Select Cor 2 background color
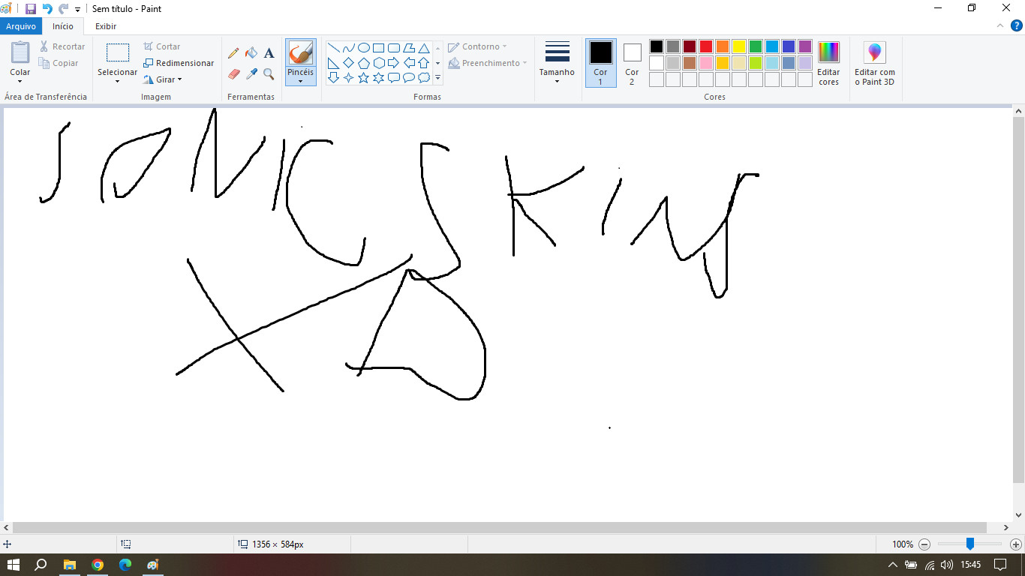This screenshot has height=576, width=1025. (x=632, y=63)
